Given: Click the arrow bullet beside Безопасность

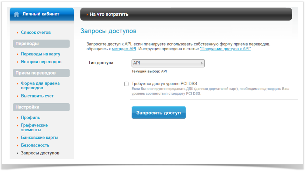Looking at the screenshot, I should 18,145.
